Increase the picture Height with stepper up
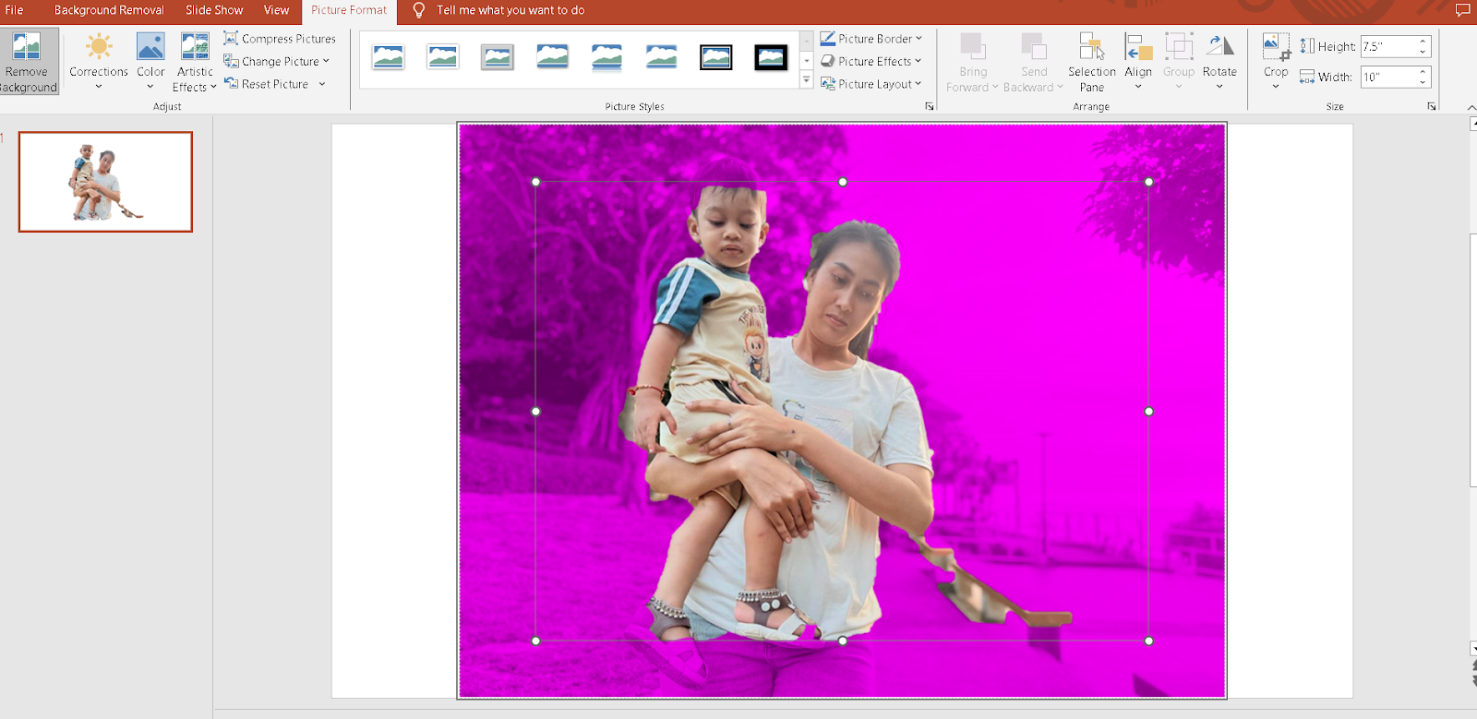1477x719 pixels. [1423, 42]
